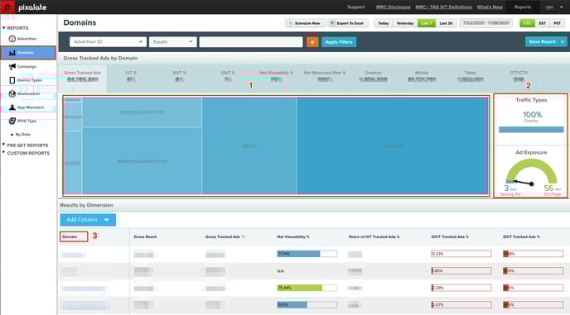Select the Desktop metric tab

[x=373, y=79]
